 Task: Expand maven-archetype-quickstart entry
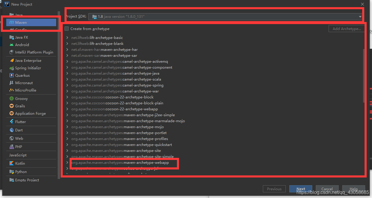click(67, 145)
